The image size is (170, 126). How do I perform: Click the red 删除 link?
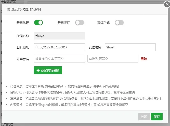(x=144, y=59)
